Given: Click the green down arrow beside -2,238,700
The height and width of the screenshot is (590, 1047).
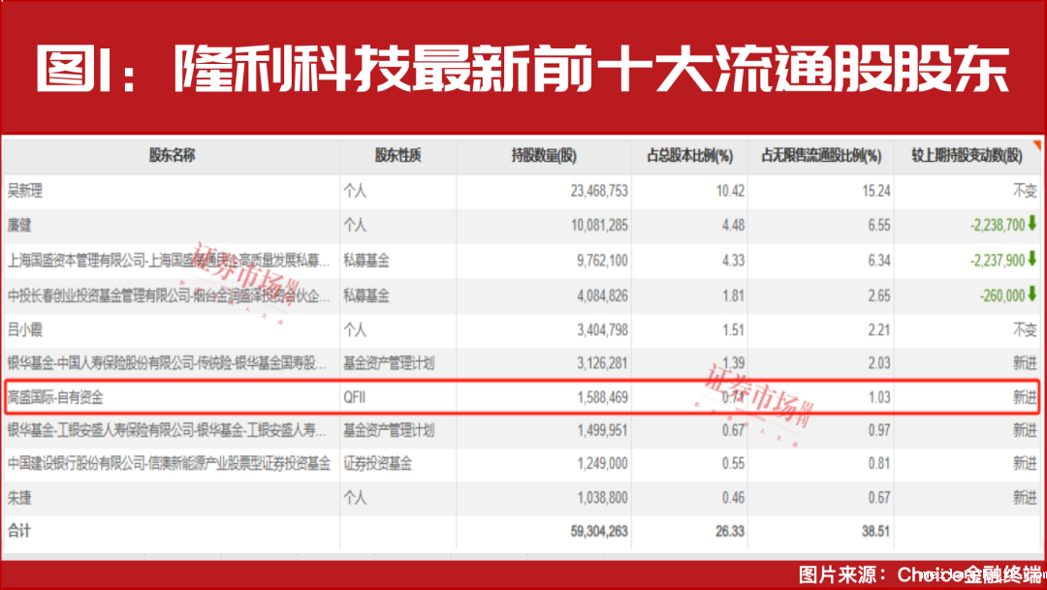Looking at the screenshot, I should (x=1032, y=224).
